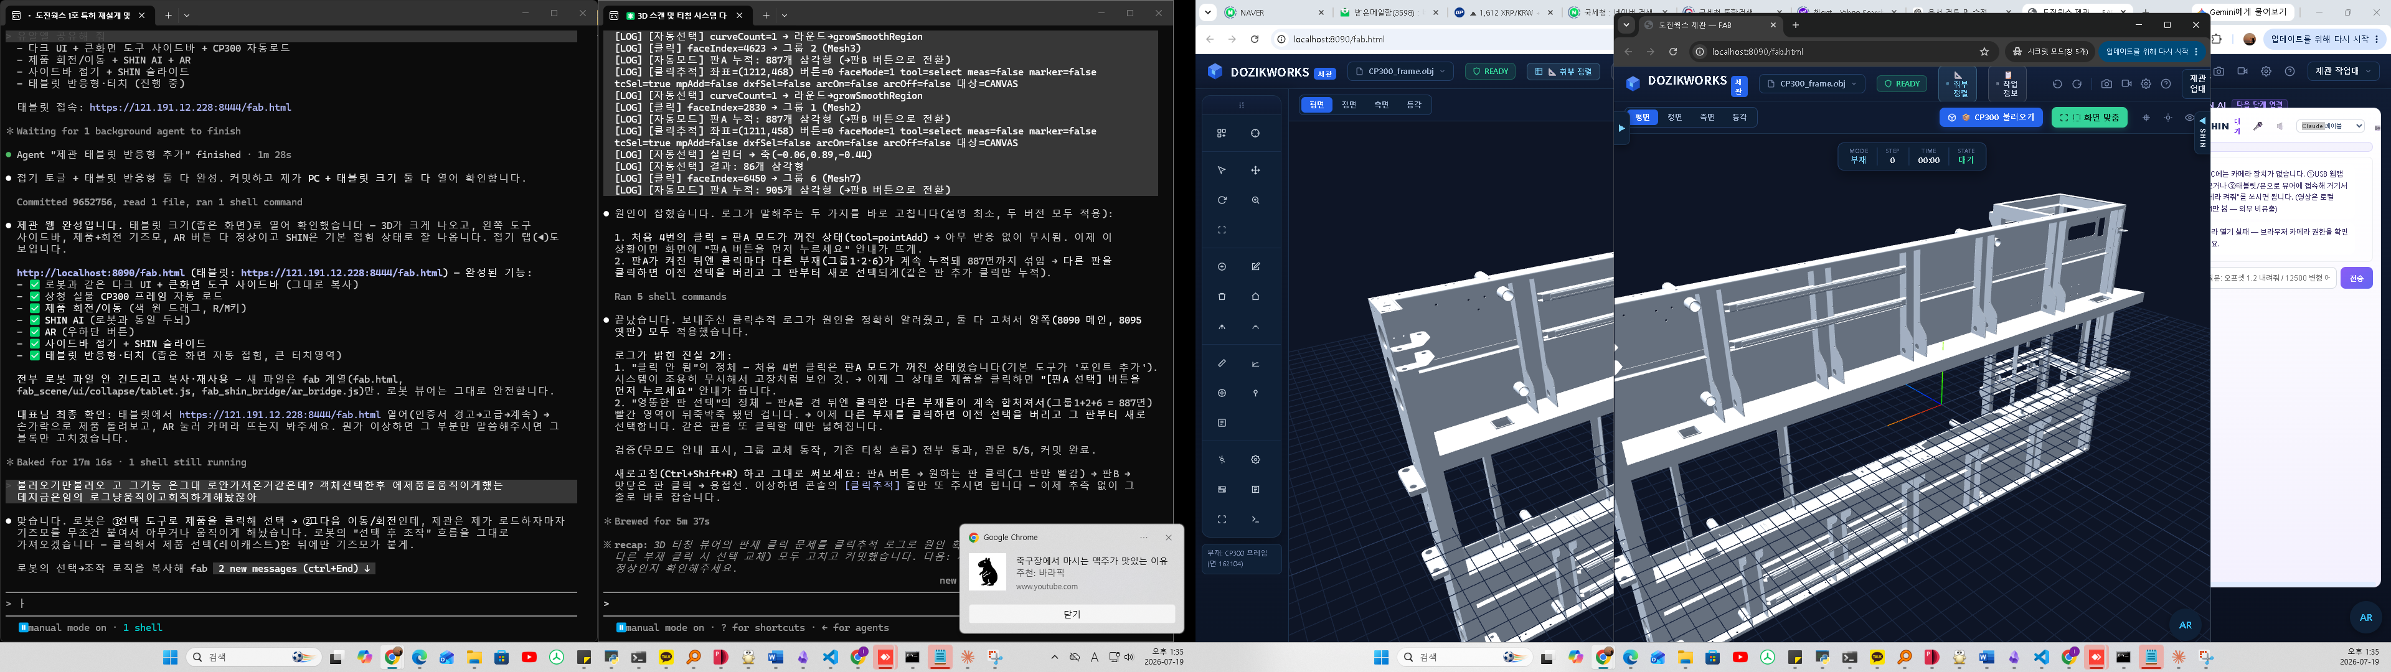Open Windows Start menu on left taskbar
Viewport: 2391px width, 672px height.
click(170, 657)
